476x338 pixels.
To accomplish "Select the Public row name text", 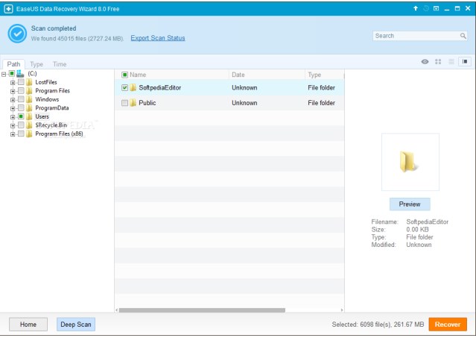I will point(147,103).
